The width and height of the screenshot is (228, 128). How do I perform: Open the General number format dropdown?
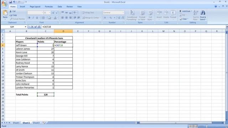click(x=123, y=13)
